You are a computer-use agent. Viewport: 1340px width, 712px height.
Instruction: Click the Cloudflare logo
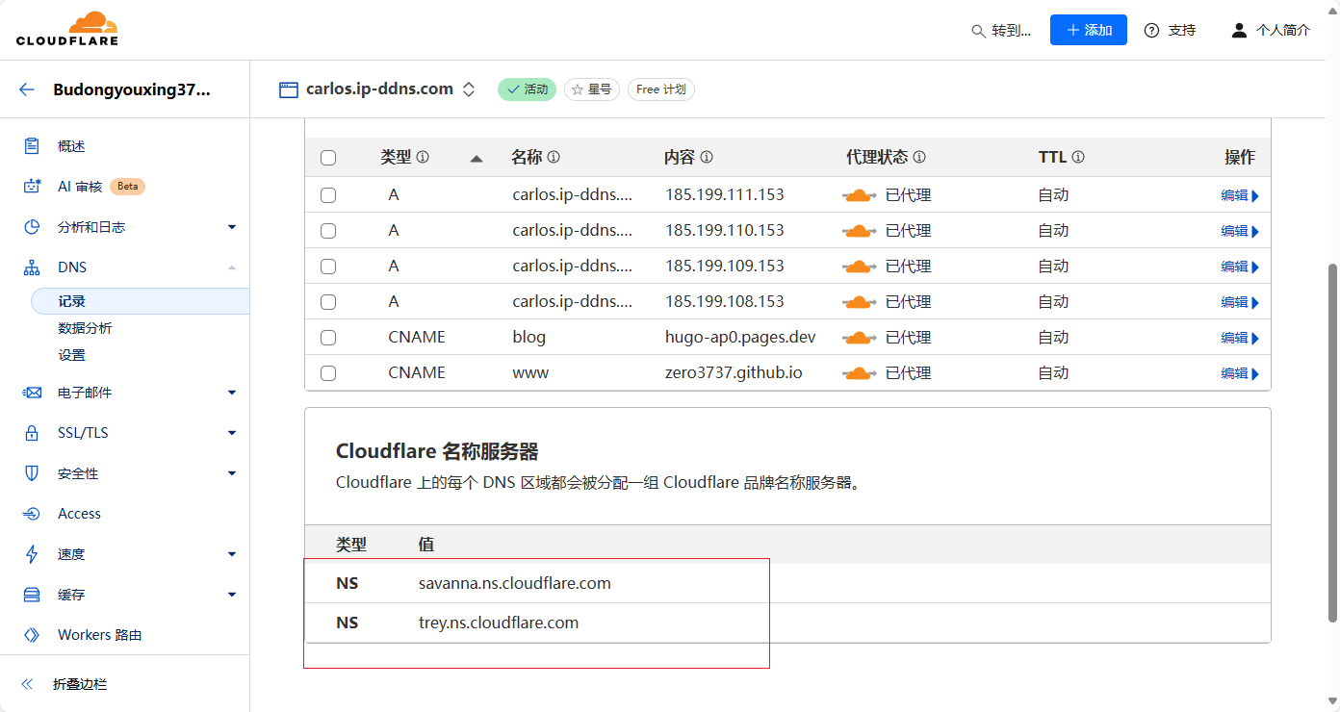(x=67, y=29)
